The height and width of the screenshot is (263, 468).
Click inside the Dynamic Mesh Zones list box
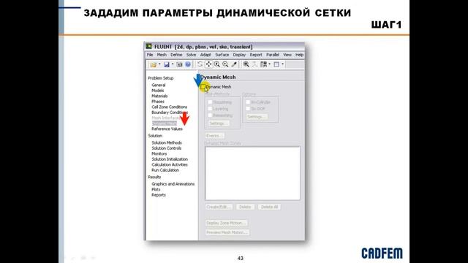[x=252, y=173]
